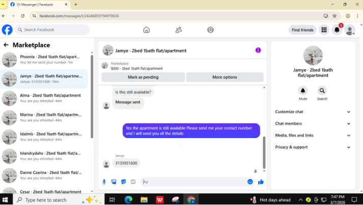Send a thumbs-up like

[x=261, y=182]
